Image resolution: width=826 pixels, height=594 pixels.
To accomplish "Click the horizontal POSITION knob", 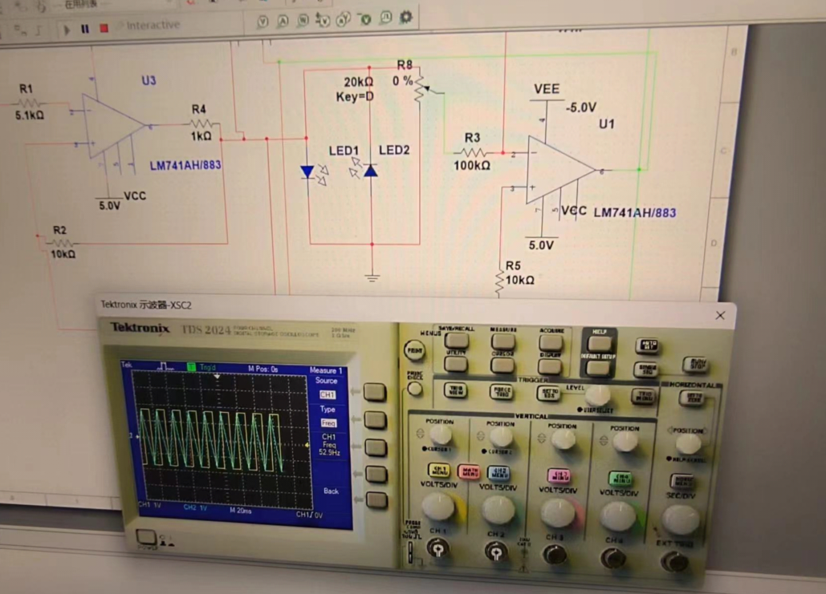I will 688,444.
